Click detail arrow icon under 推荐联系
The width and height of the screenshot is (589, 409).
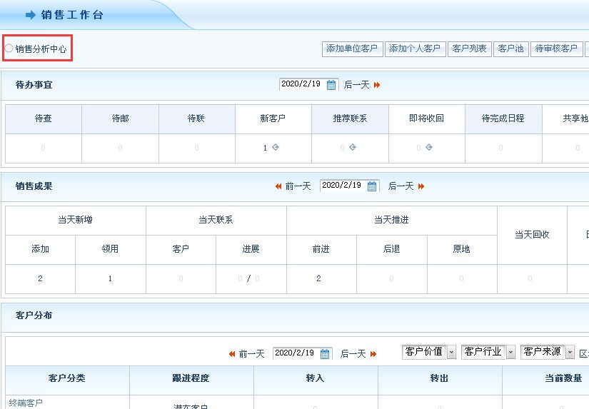pyautogui.click(x=352, y=148)
